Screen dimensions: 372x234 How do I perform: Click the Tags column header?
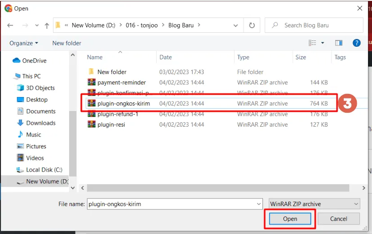click(340, 57)
